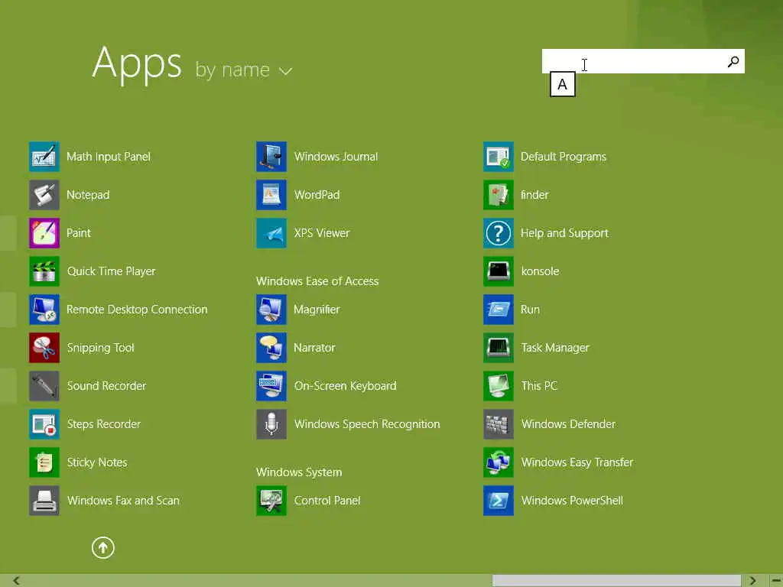The height and width of the screenshot is (587, 783).
Task: Click the "Quick Time Player" label
Action: point(112,271)
